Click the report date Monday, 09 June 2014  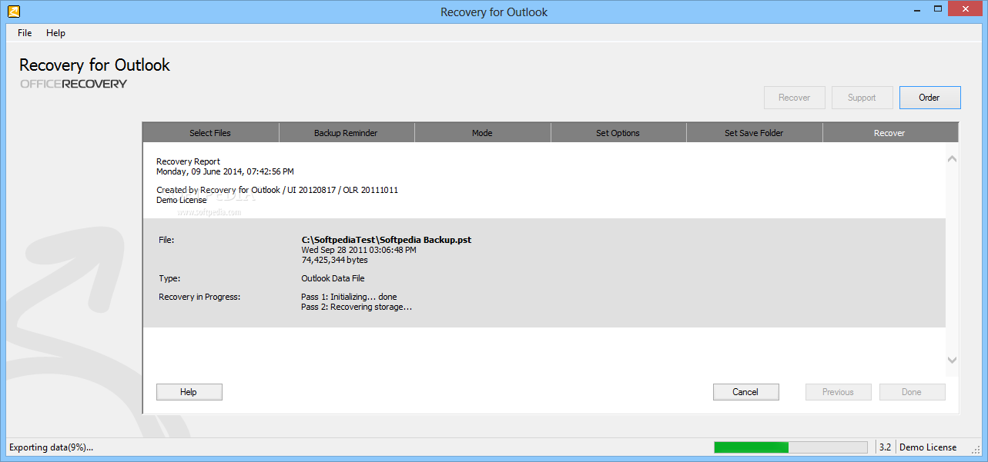pos(225,171)
